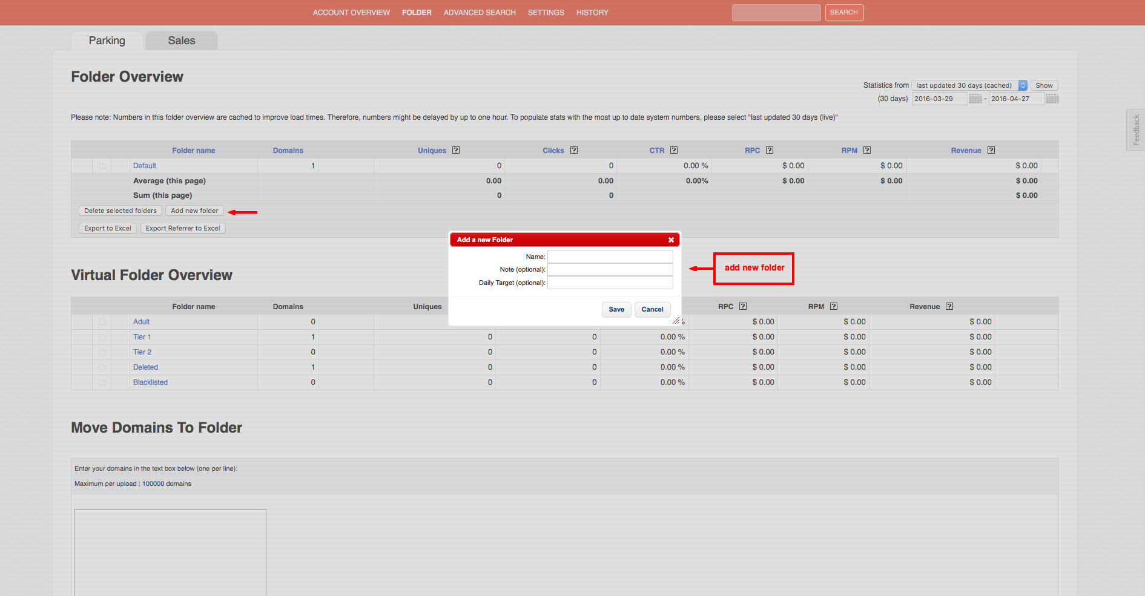Image resolution: width=1145 pixels, height=596 pixels.
Task: Open the Statistics from dropdown
Action: 969,85
